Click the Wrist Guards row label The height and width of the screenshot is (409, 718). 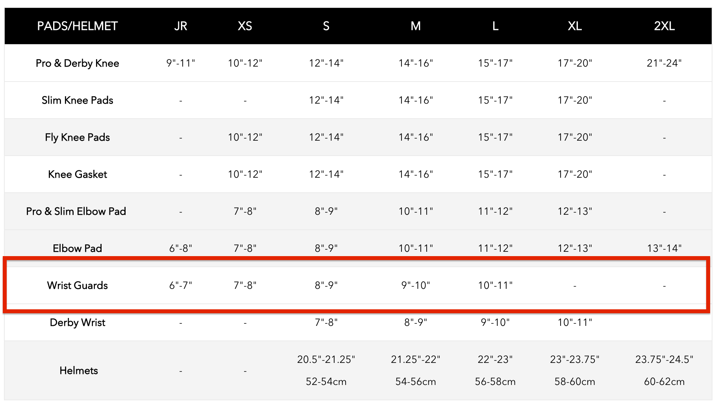(78, 285)
